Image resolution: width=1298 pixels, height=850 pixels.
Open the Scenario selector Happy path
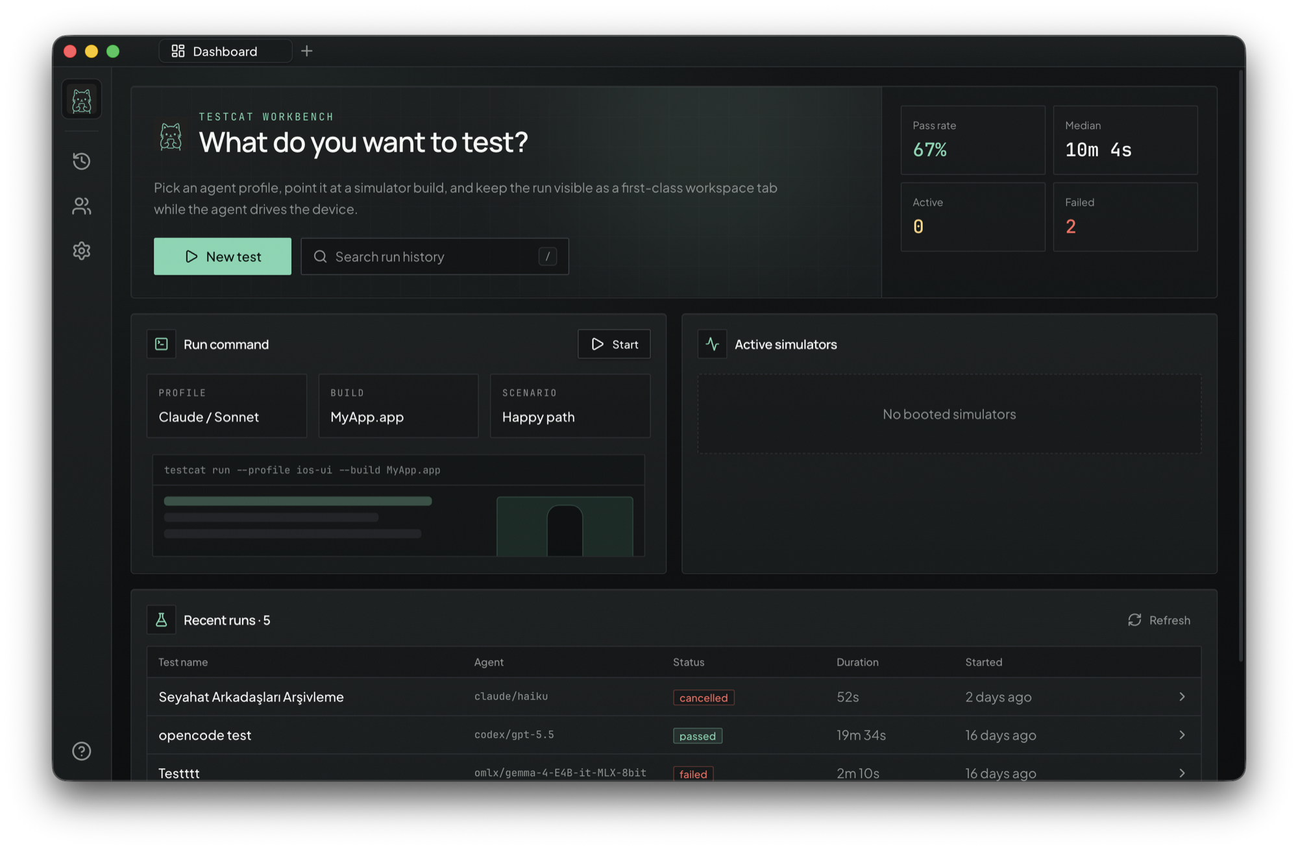tap(570, 406)
